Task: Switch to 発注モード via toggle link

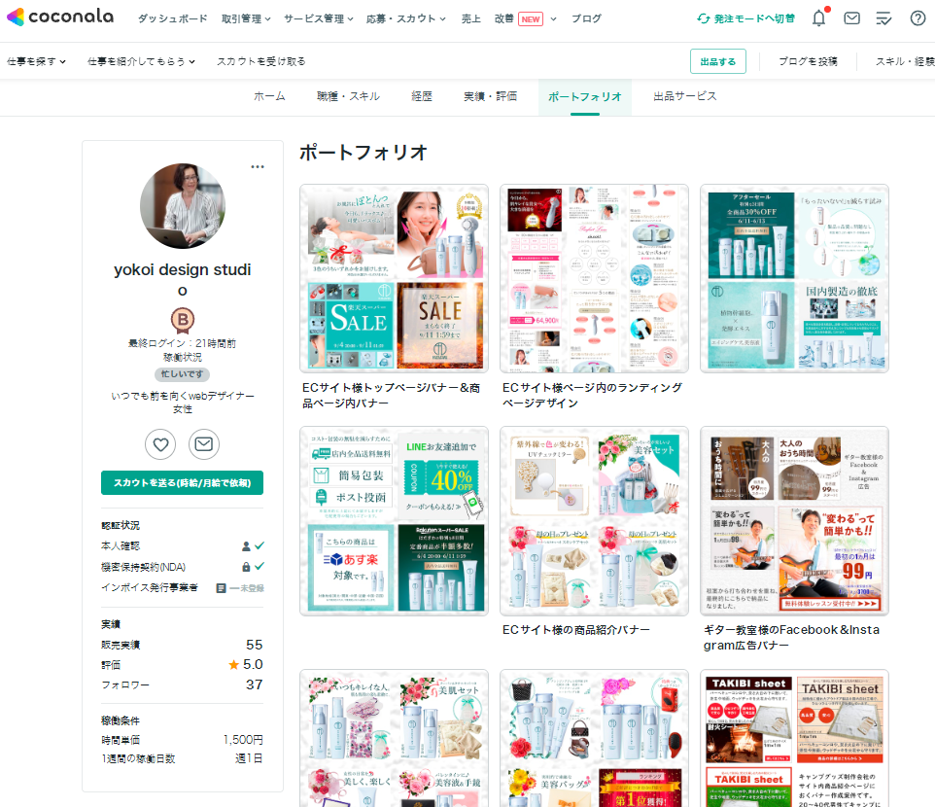Action: (745, 18)
